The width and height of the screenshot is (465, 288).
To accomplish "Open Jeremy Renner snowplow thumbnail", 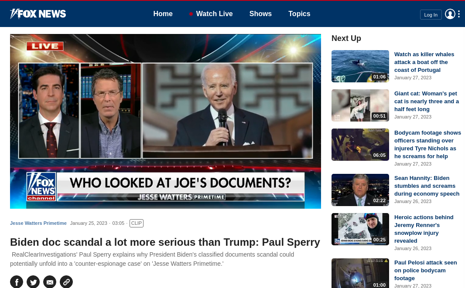I will [x=360, y=229].
